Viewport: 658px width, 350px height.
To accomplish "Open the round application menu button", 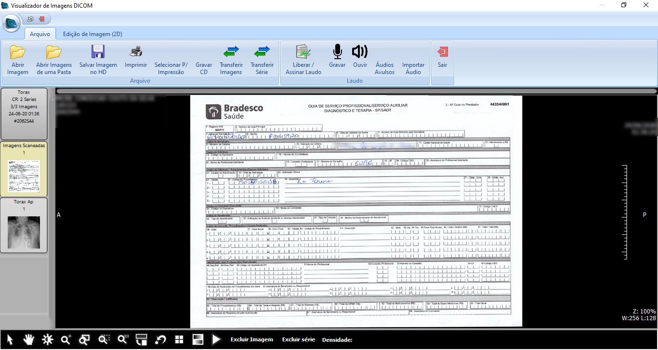I will [12, 23].
